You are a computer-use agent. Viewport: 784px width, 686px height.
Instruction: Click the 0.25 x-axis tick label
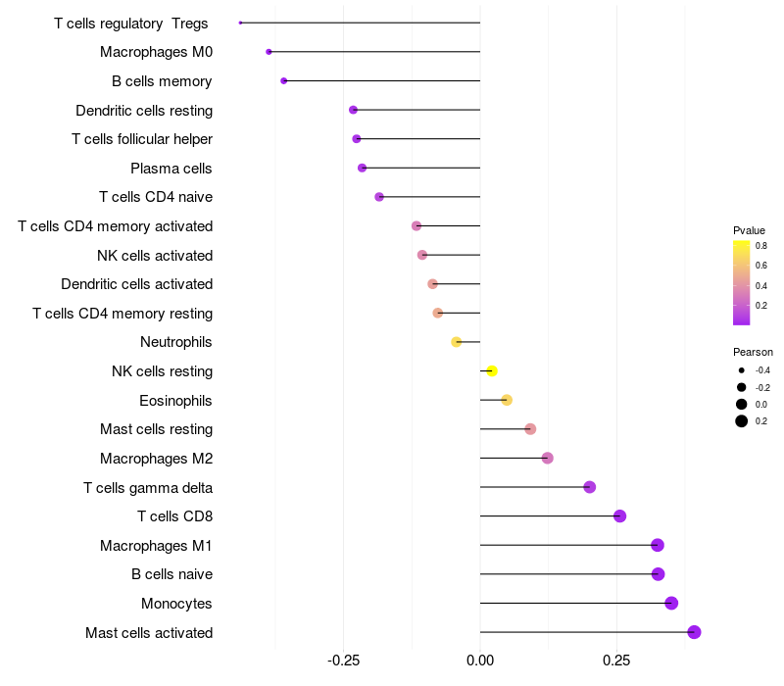tap(616, 661)
